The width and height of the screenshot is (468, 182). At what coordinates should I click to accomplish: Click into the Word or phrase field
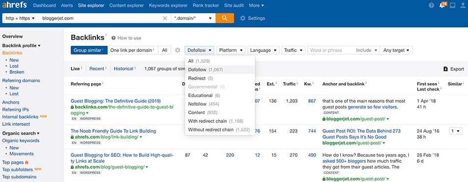tap(331, 50)
